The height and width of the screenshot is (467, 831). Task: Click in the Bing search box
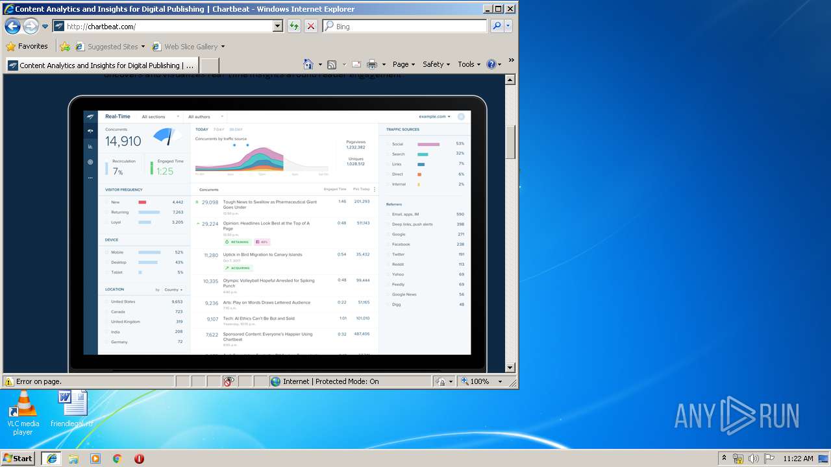tap(410, 27)
